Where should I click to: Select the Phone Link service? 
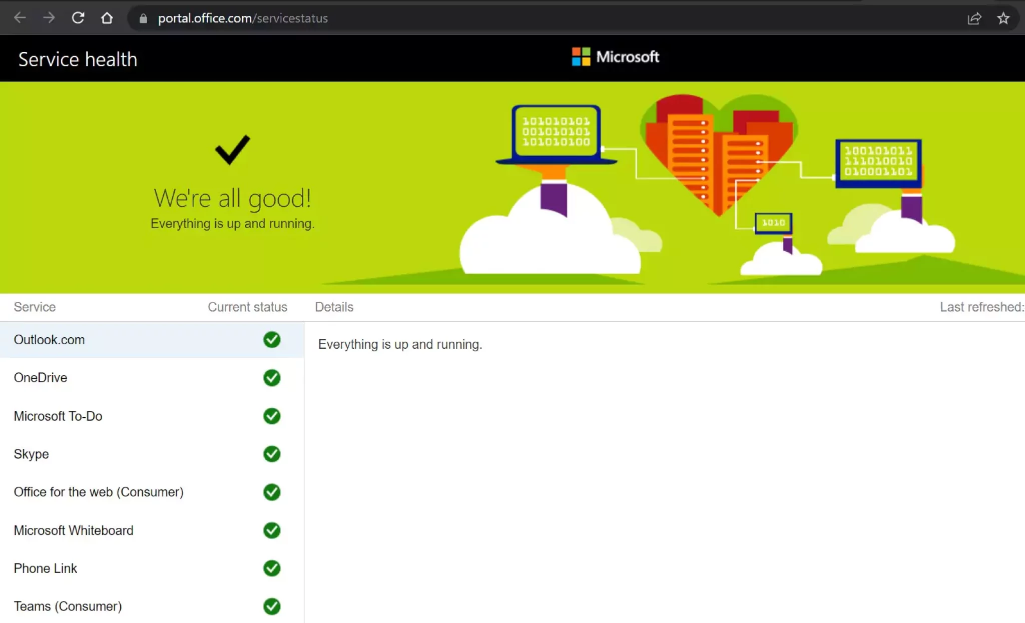pos(152,568)
